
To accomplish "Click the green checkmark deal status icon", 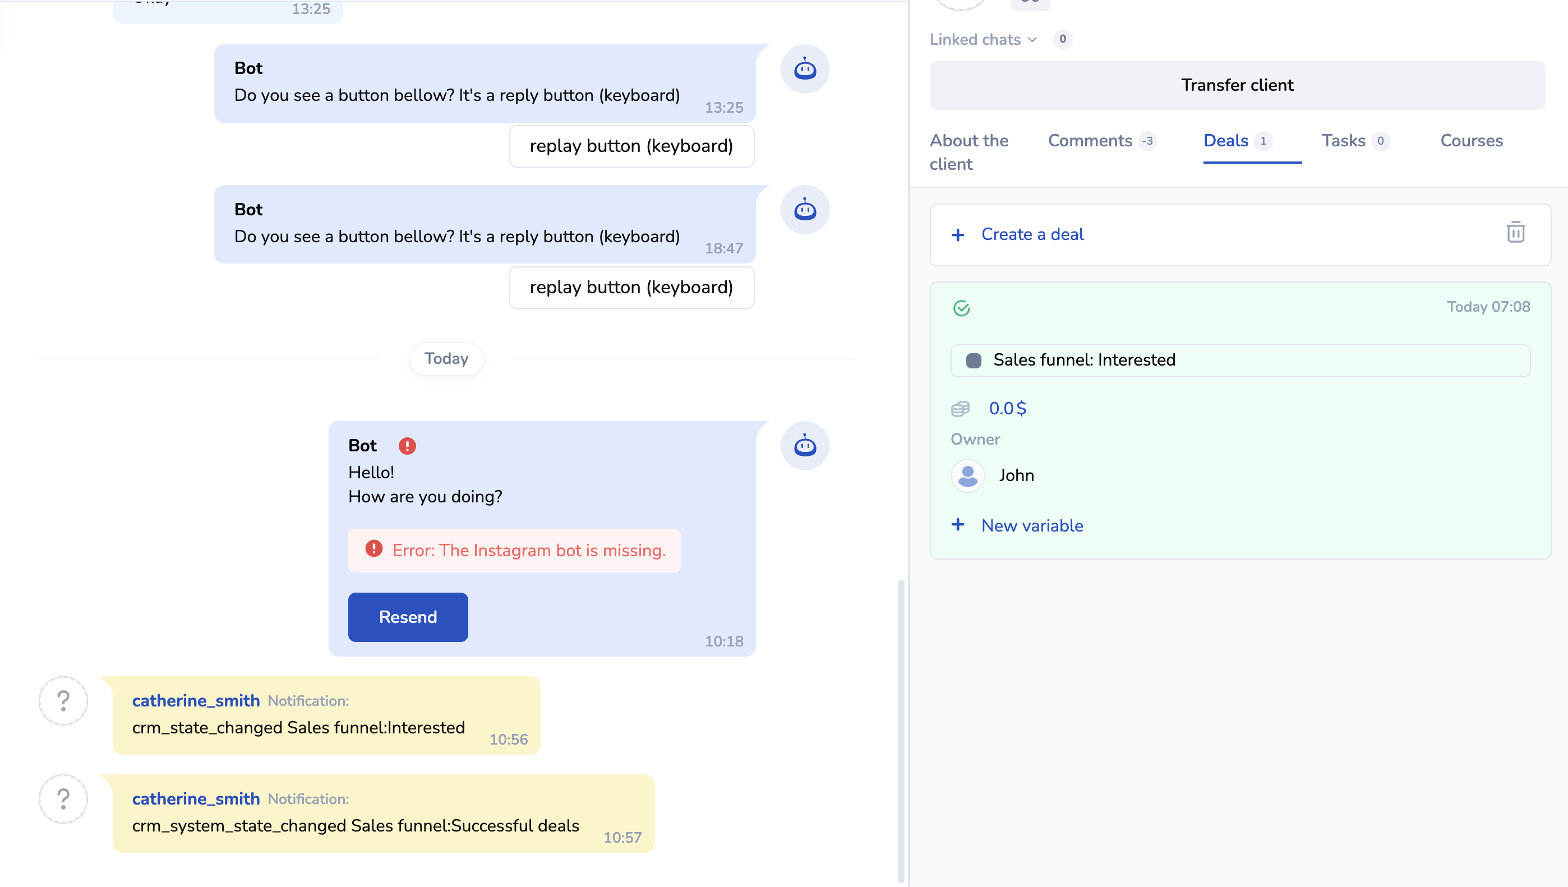I will [x=961, y=308].
